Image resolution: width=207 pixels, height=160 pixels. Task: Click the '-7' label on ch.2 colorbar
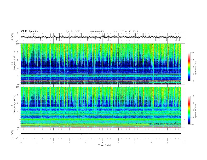coord(193,124)
